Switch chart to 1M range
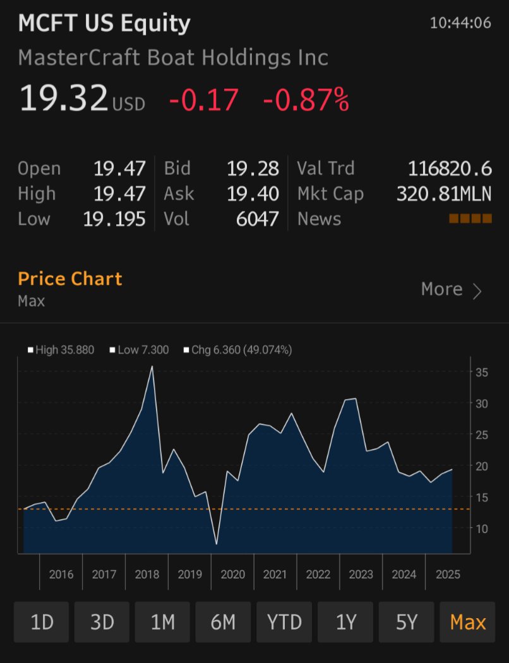This screenshot has width=509, height=663. [162, 622]
